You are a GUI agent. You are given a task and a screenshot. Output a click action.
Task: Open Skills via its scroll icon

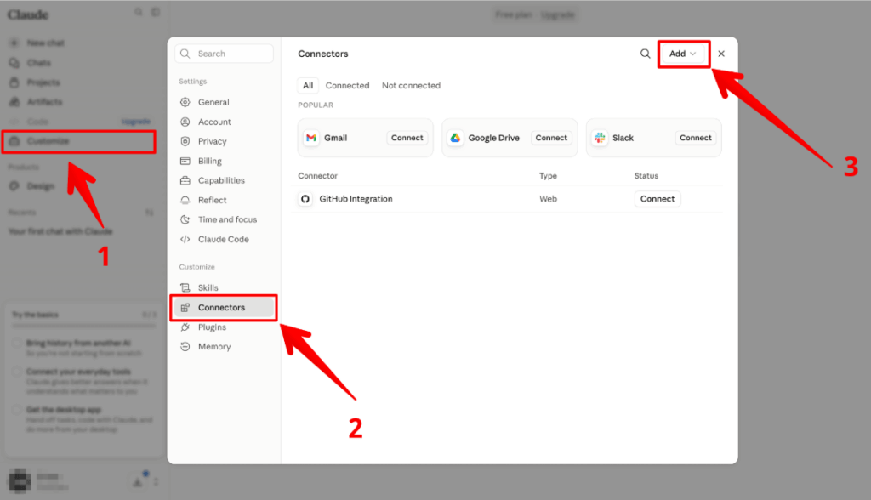[x=185, y=287]
